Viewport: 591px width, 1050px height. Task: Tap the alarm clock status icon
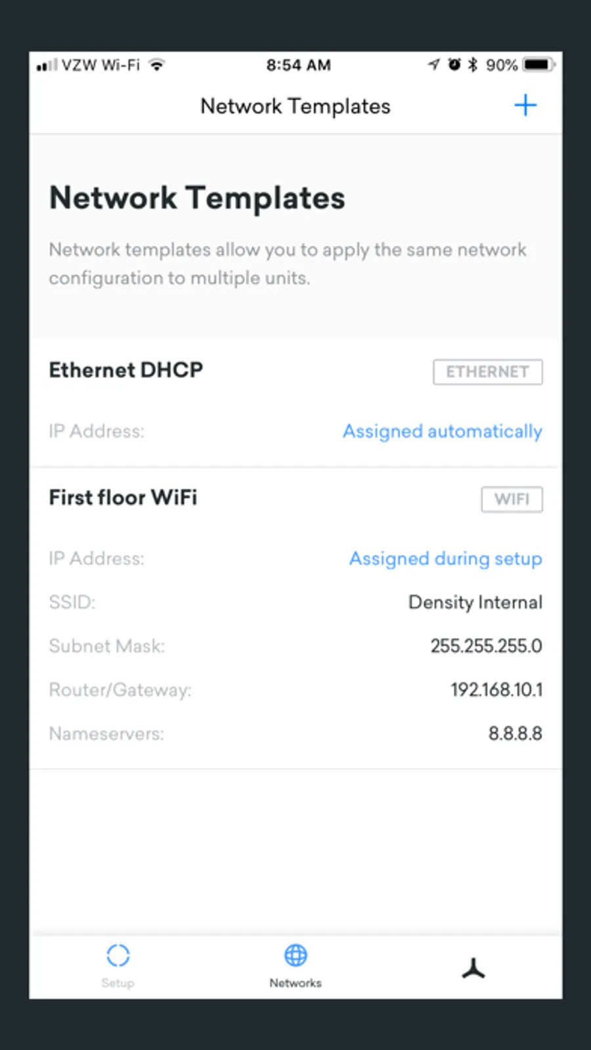click(454, 64)
